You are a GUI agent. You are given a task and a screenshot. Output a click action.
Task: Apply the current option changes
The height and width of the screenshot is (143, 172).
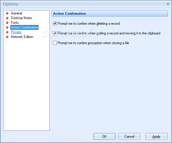[x=156, y=136]
